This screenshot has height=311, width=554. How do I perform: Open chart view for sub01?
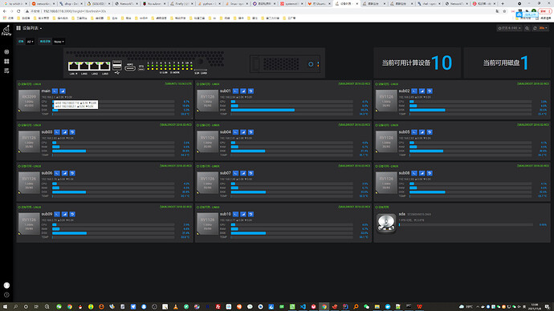pyautogui.click(x=243, y=91)
